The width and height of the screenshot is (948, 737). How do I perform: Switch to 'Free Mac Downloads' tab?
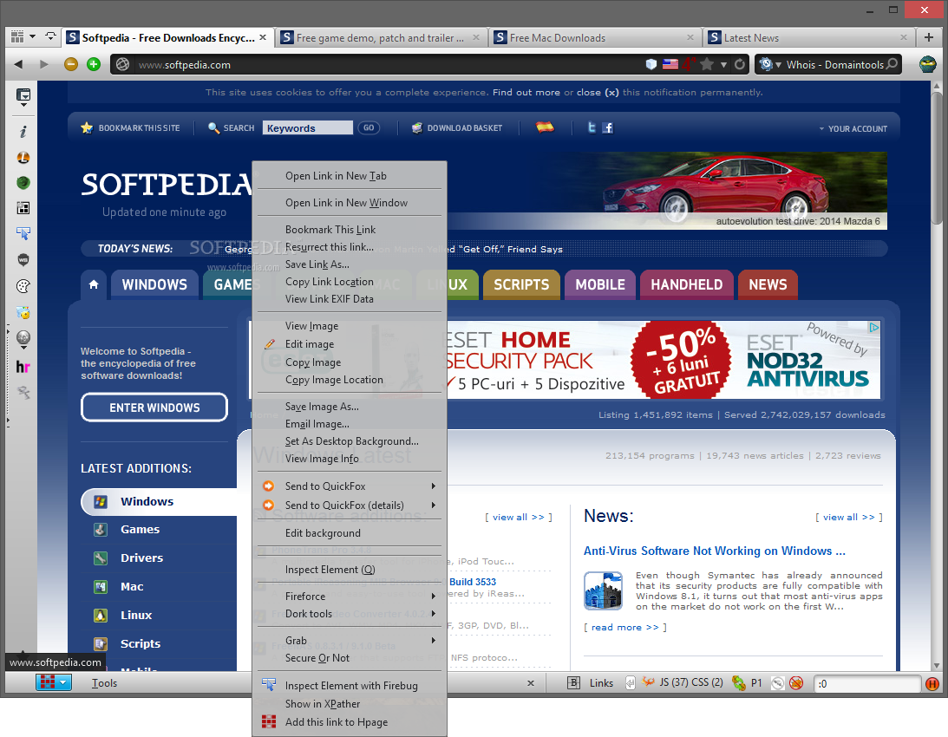click(x=595, y=37)
